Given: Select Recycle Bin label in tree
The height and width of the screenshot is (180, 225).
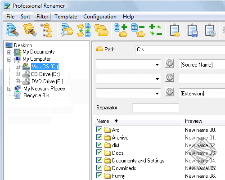Looking at the screenshot, I should [36, 95].
